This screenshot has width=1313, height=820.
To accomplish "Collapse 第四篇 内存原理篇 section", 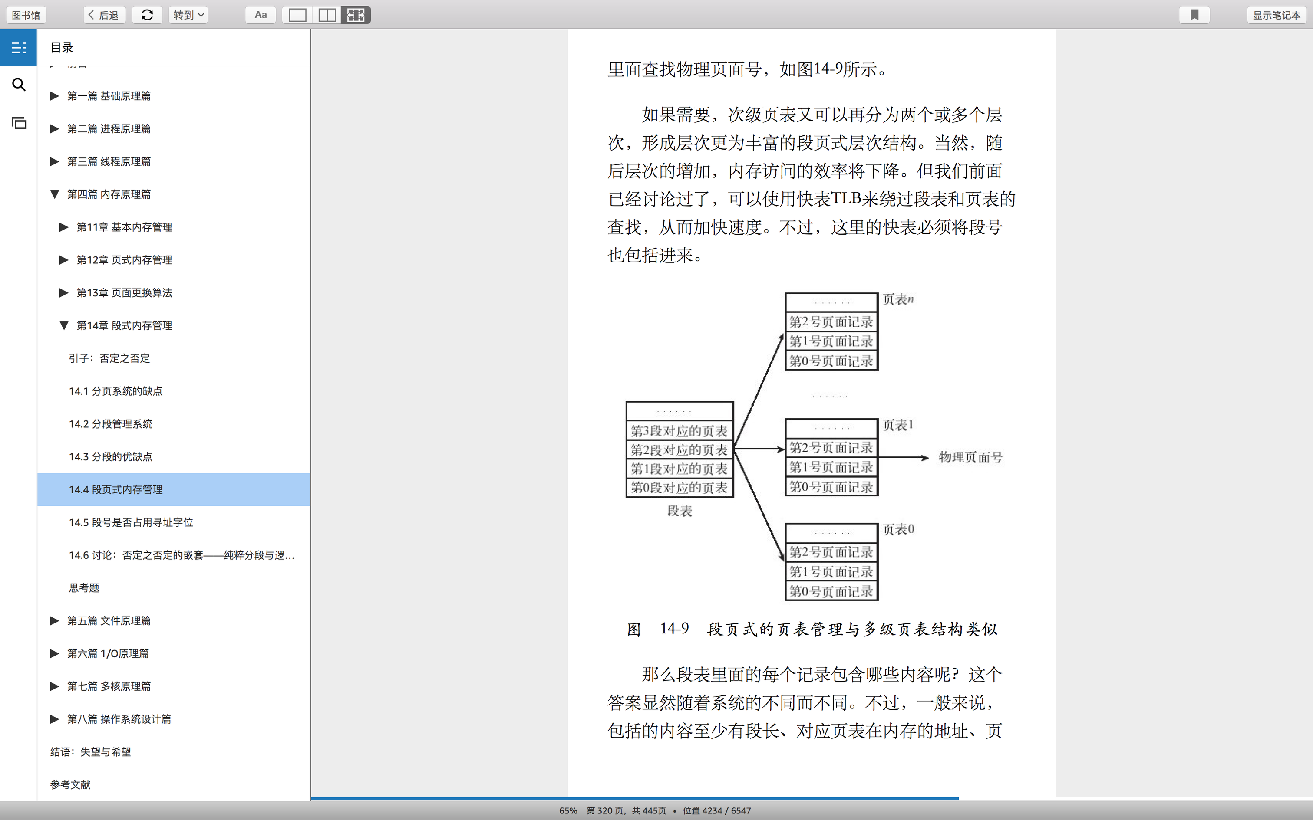I will [54, 194].
